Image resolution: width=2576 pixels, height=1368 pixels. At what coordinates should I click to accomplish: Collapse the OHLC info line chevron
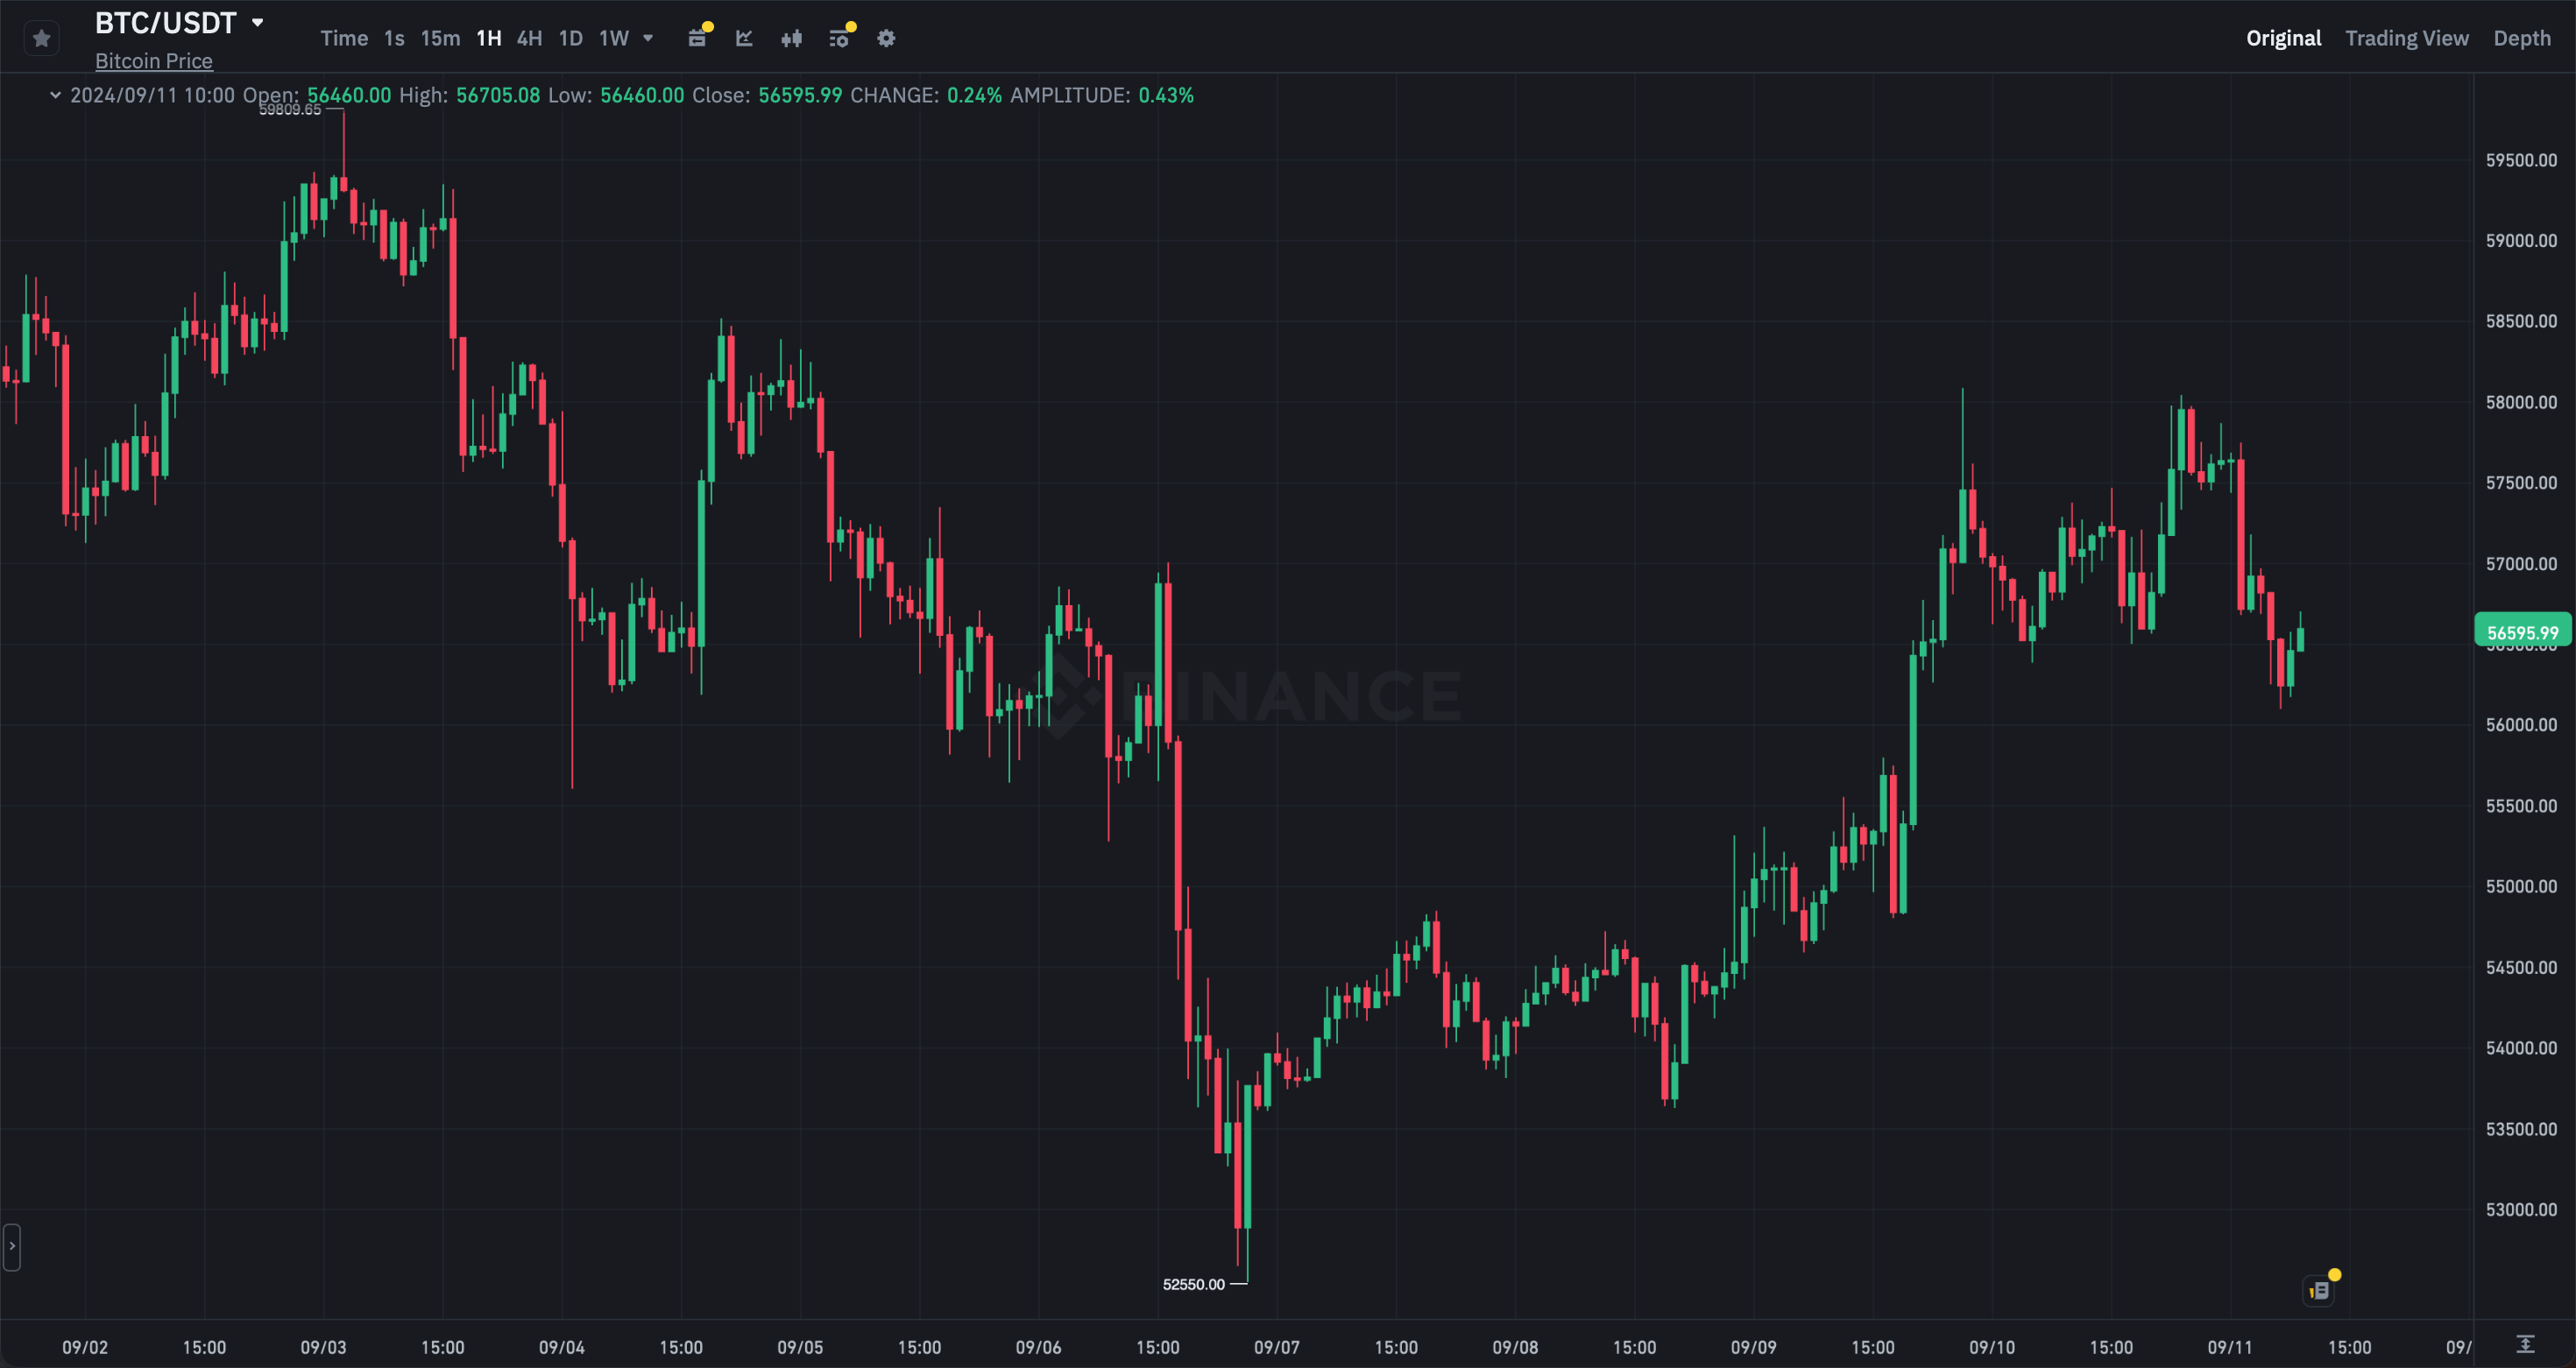(x=55, y=95)
